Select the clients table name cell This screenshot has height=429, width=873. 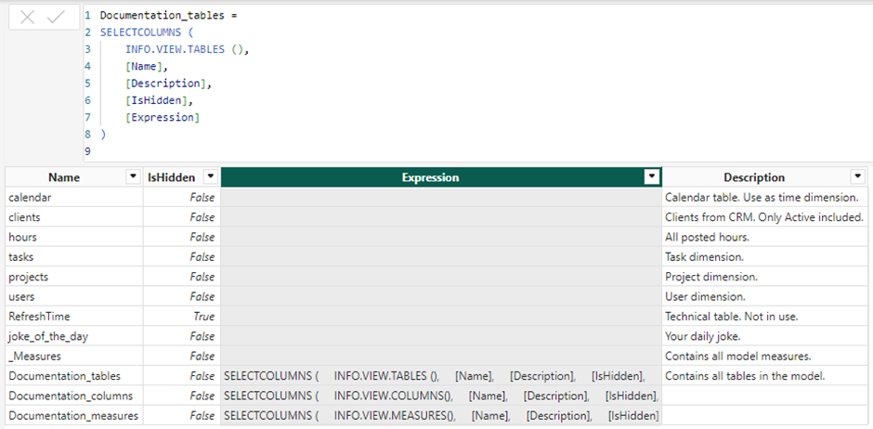click(x=25, y=217)
